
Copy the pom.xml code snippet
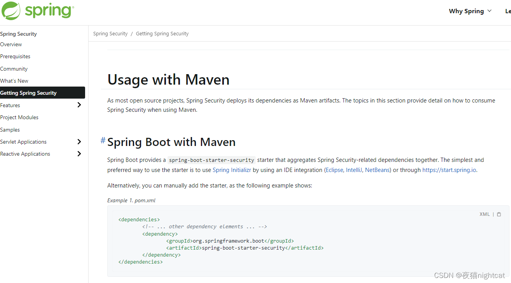(499, 214)
